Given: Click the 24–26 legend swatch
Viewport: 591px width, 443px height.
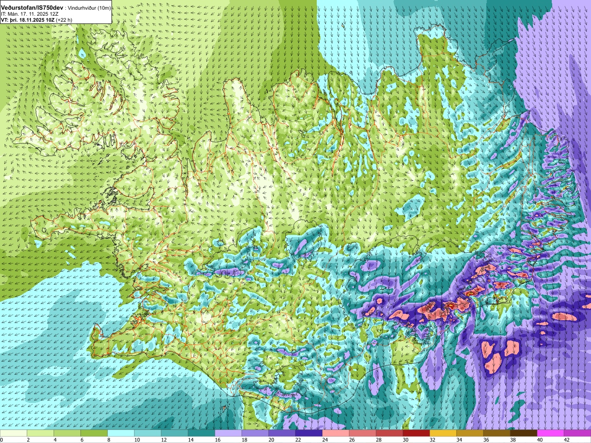Looking at the screenshot, I should pyautogui.click(x=336, y=433).
